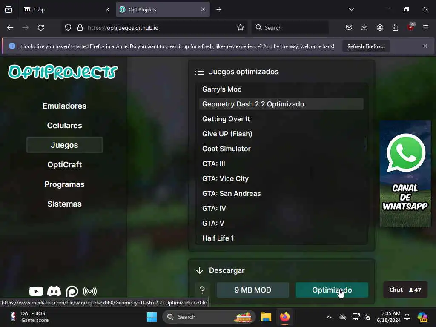Click the question mark help button
The image size is (436, 327).
click(x=202, y=290)
